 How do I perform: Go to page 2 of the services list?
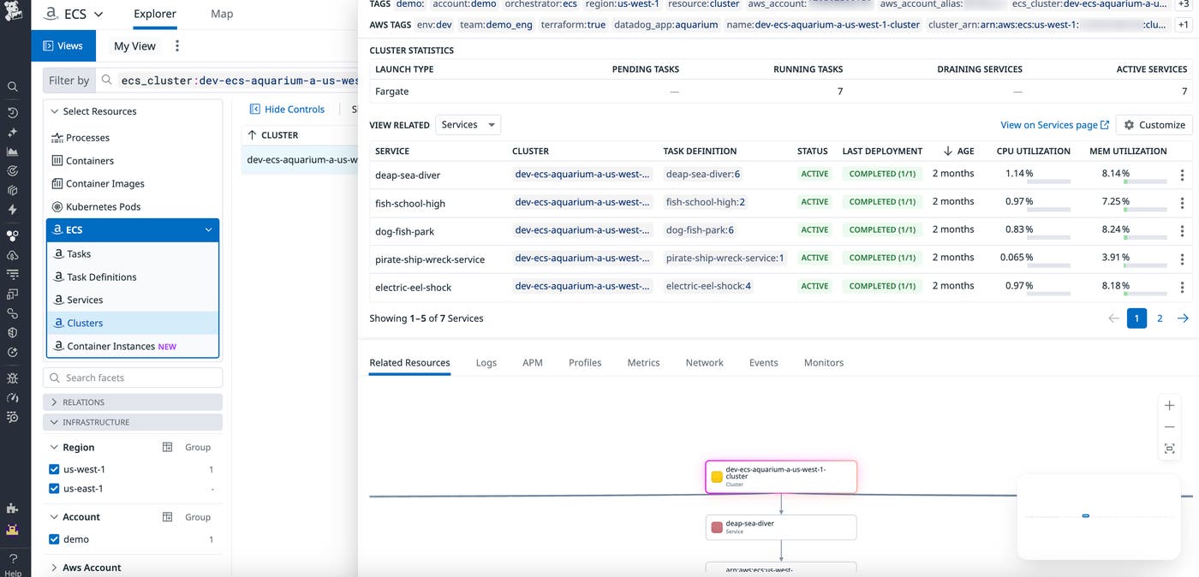[1160, 318]
